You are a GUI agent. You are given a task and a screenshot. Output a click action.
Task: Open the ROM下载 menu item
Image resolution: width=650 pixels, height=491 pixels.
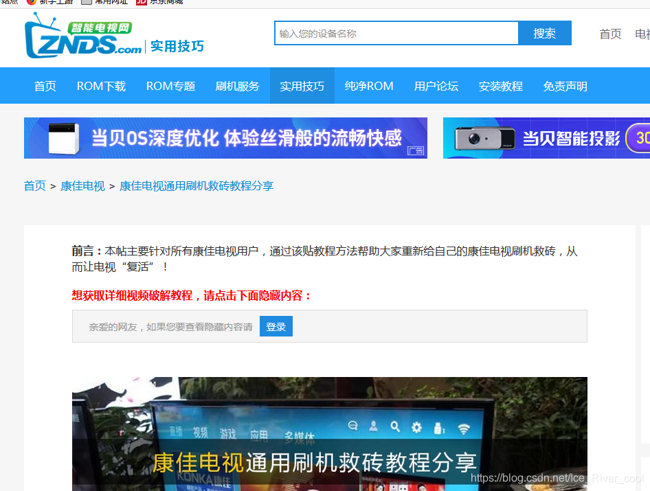point(101,87)
